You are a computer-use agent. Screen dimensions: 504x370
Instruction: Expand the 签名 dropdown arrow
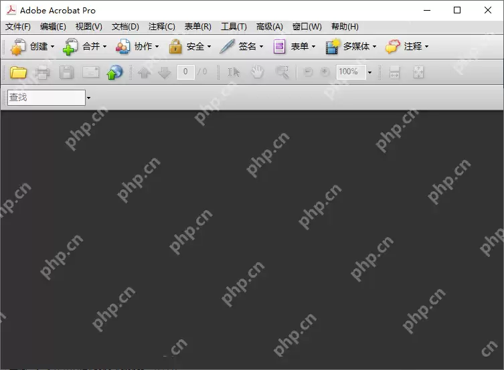click(261, 47)
